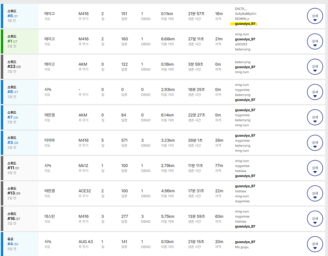The height and width of the screenshot is (256, 328).
Task: Select the 3분 59초 survival time
Action: (x=196, y=64)
